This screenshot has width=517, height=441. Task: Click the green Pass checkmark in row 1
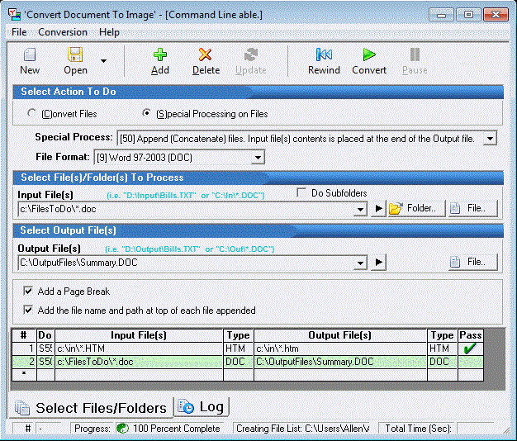point(470,349)
